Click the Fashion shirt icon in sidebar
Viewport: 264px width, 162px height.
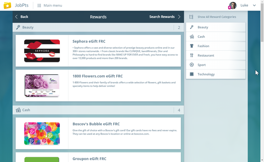point(191,46)
